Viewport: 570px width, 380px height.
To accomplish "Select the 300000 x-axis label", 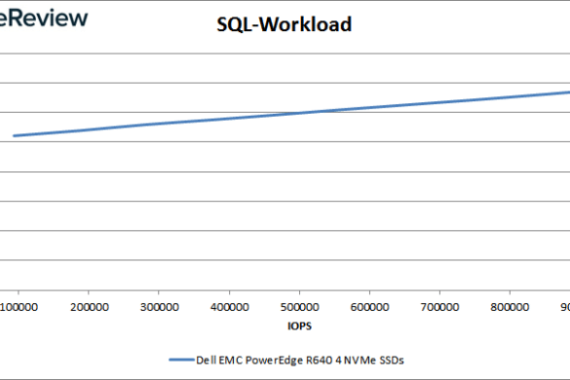I will pos(160,307).
